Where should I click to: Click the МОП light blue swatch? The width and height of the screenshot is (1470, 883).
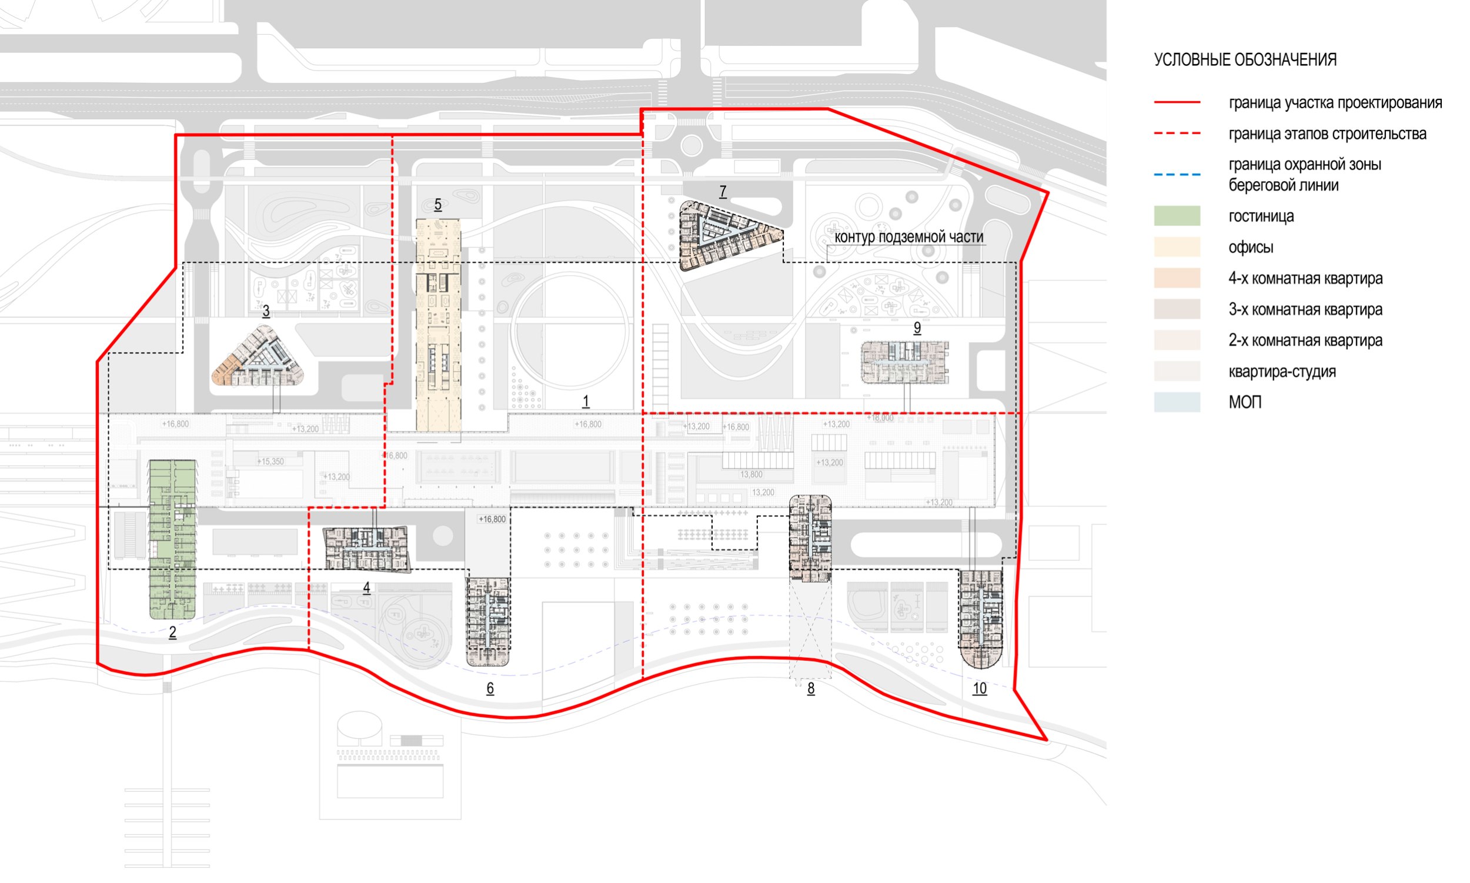point(1176,402)
